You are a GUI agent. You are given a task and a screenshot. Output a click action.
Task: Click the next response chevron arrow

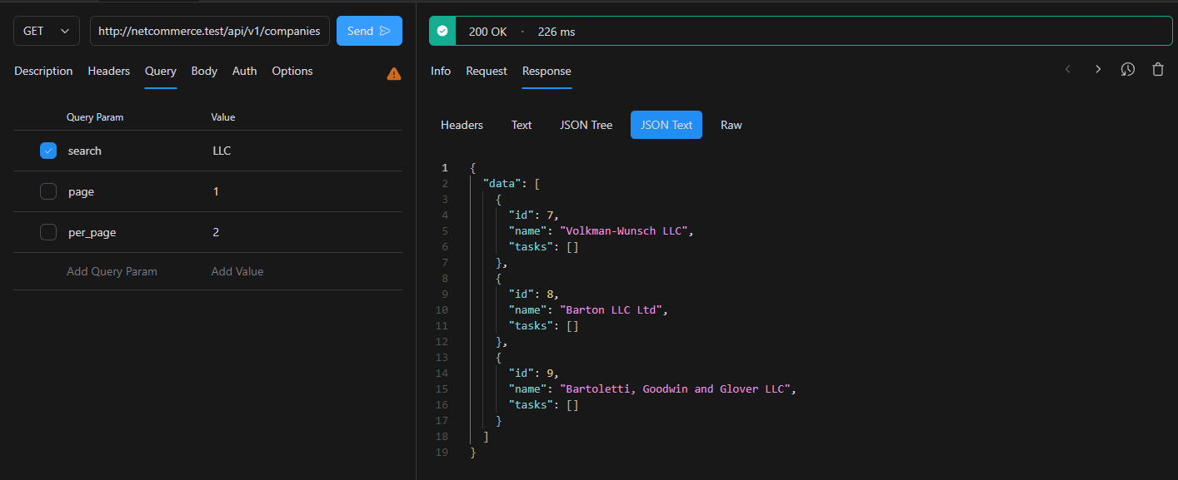point(1097,69)
